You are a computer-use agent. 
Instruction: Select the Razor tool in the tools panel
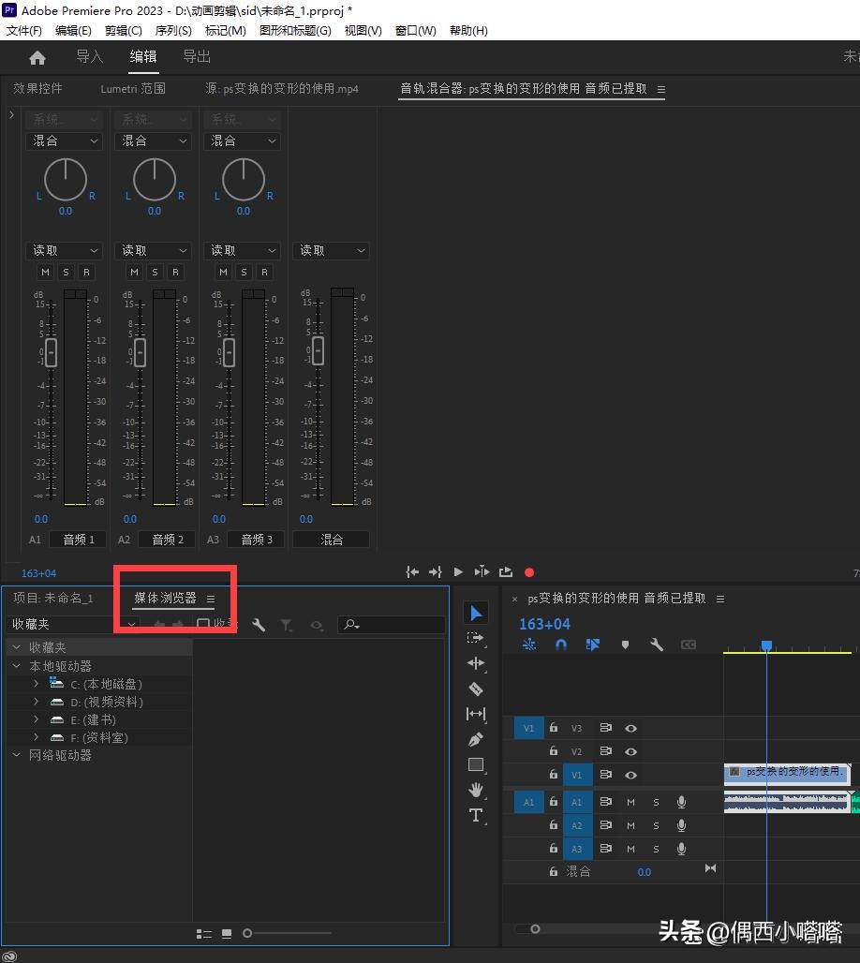coord(476,689)
